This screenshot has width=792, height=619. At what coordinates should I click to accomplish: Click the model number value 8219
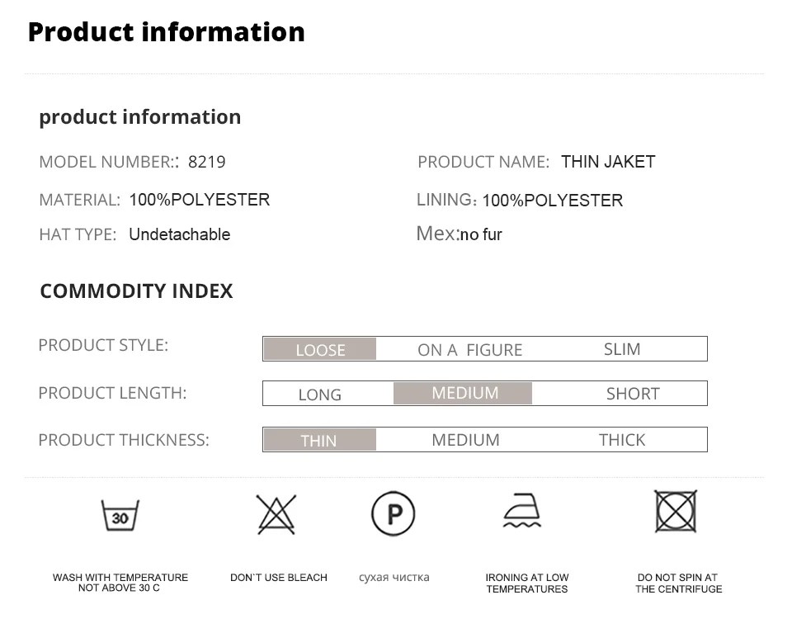coord(206,162)
